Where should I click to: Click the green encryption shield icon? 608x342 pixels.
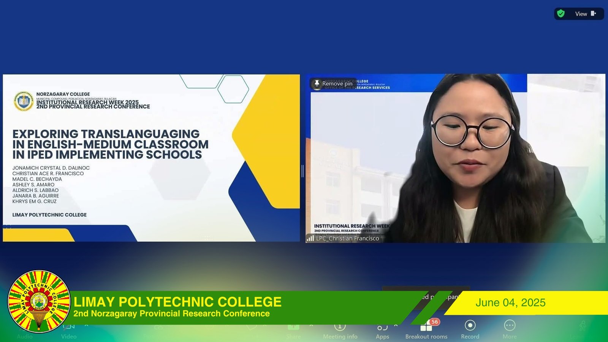coord(561,14)
